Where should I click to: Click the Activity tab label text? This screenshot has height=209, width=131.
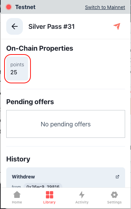[82, 202]
